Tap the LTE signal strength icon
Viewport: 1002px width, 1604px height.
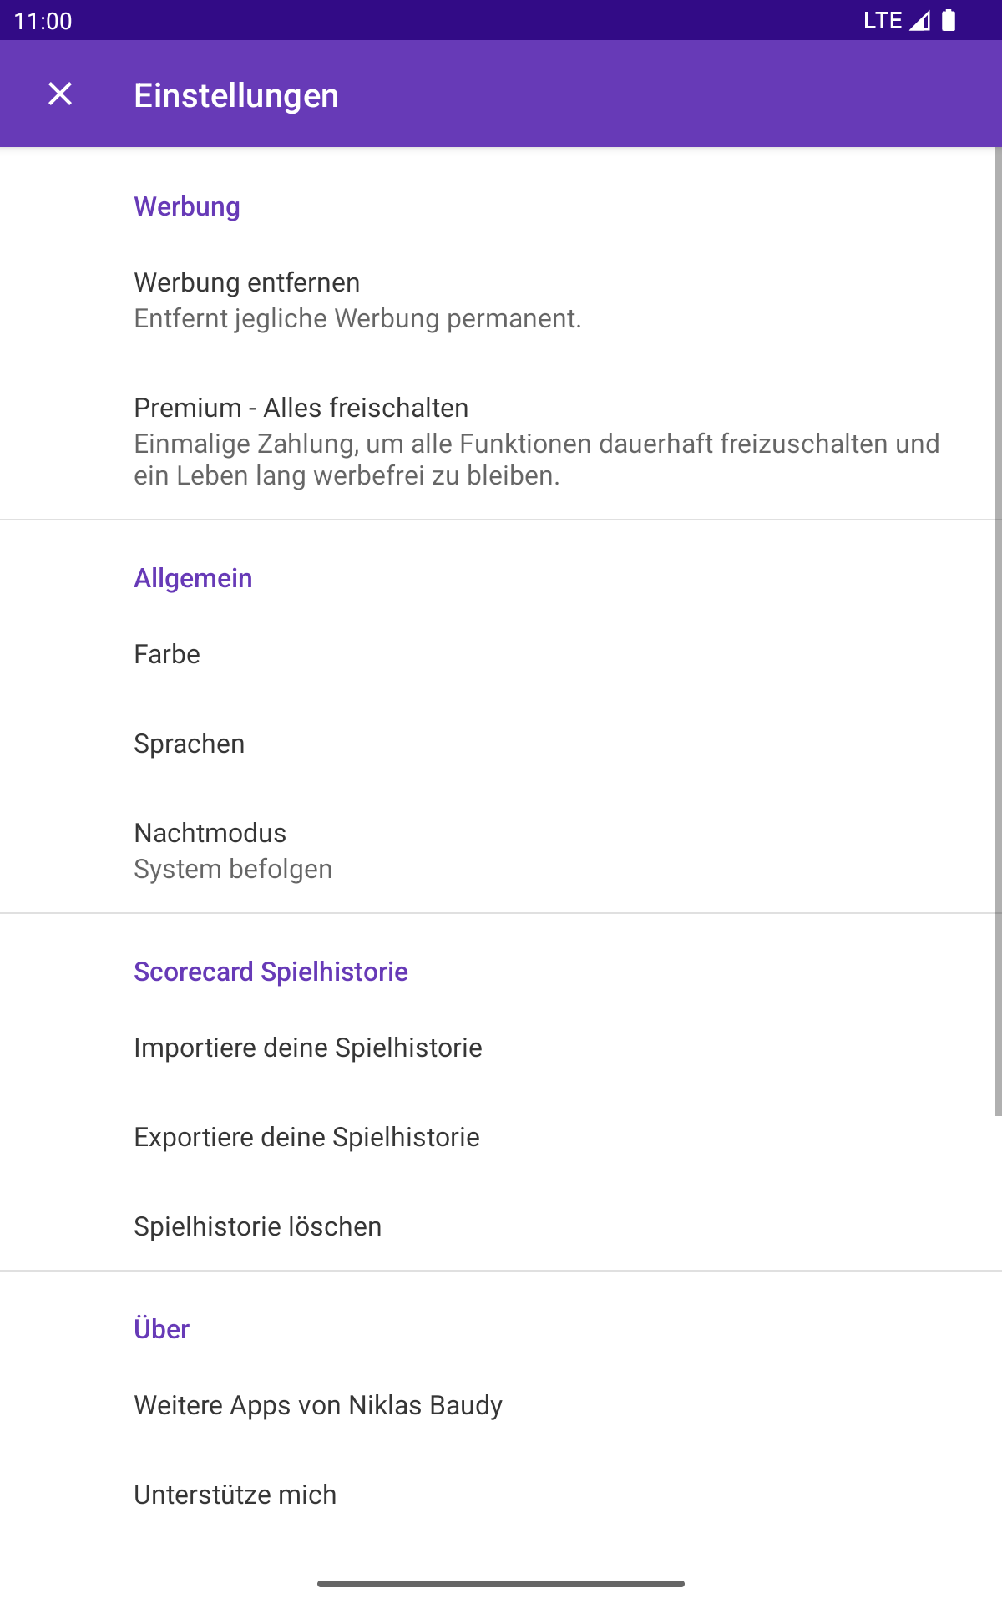tap(919, 20)
